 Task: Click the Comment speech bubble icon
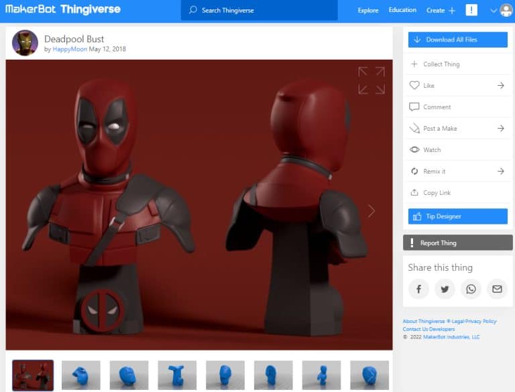[414, 107]
